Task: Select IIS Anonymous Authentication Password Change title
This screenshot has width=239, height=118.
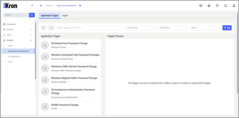Action: click(73, 91)
